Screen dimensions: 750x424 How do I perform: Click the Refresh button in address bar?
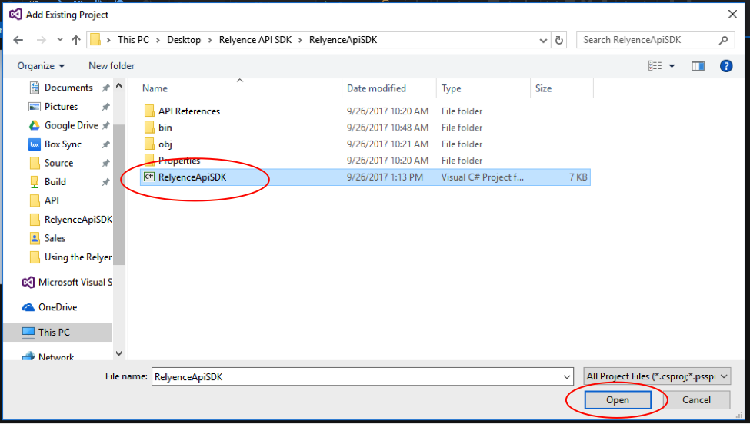coord(560,40)
